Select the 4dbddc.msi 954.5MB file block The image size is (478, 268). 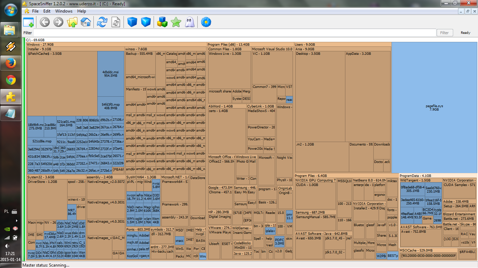(110, 74)
